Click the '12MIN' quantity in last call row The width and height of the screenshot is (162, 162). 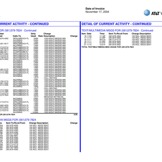pos(36,112)
